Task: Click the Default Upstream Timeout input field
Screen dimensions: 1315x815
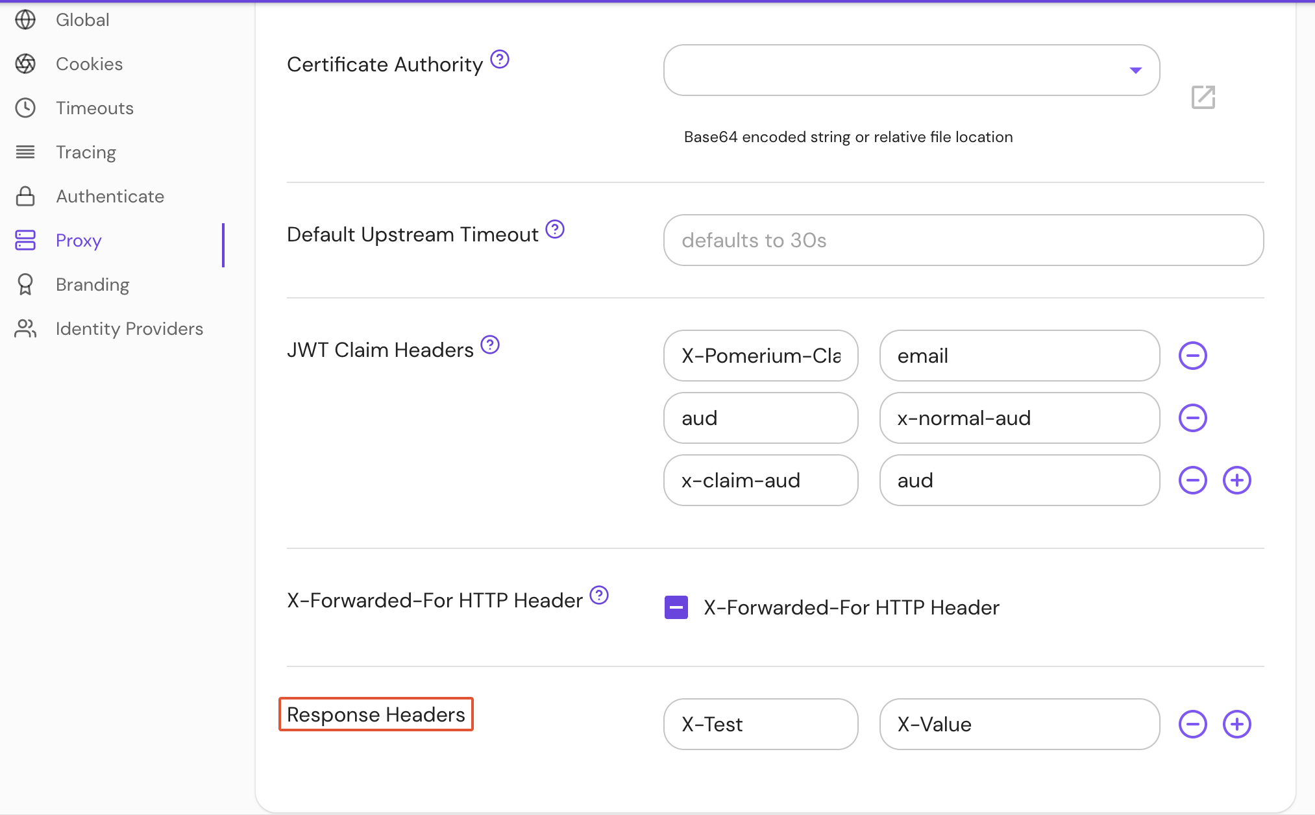Action: point(963,240)
